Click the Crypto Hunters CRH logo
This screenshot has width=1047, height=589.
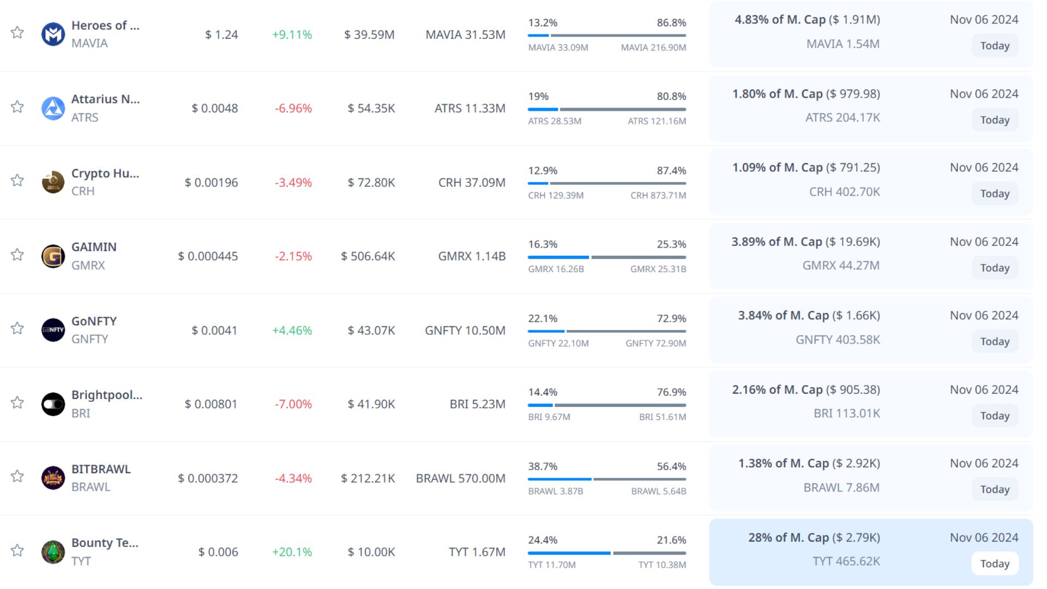tap(53, 182)
